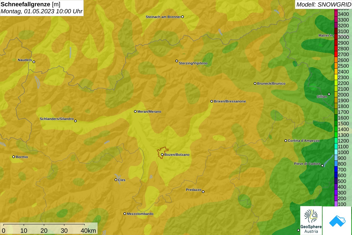Screen dimensions: 352x235
Task: Click the Sterzing/Vipiteno location dot
Action: (177, 61)
